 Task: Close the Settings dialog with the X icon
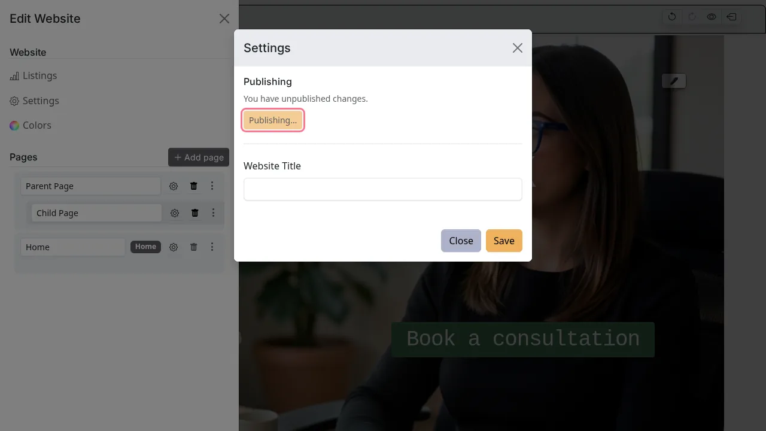[x=518, y=48]
